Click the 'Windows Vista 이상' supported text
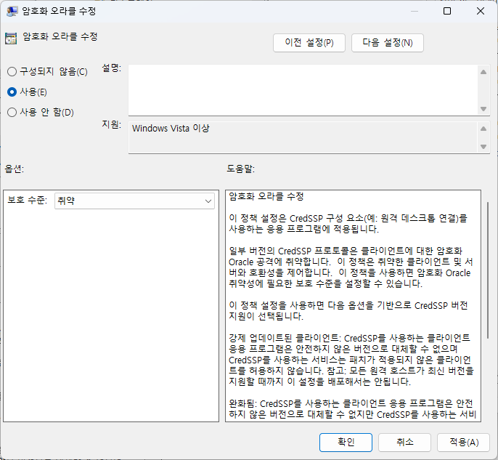This screenshot has height=460, width=498. click(171, 129)
